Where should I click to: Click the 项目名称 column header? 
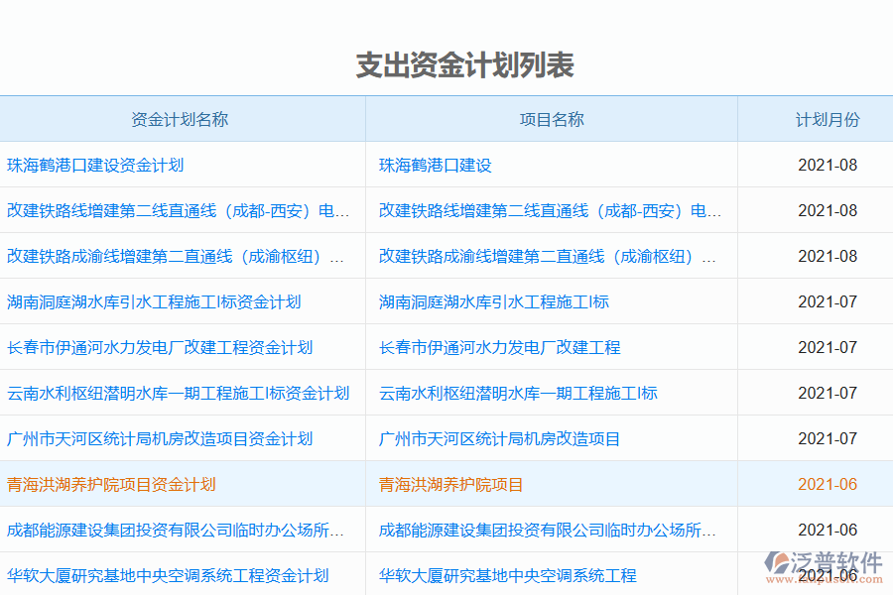click(x=551, y=118)
